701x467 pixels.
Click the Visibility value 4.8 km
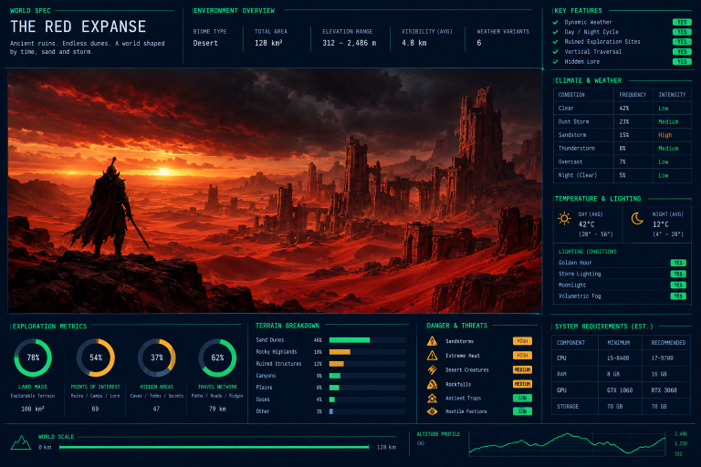pyautogui.click(x=414, y=44)
